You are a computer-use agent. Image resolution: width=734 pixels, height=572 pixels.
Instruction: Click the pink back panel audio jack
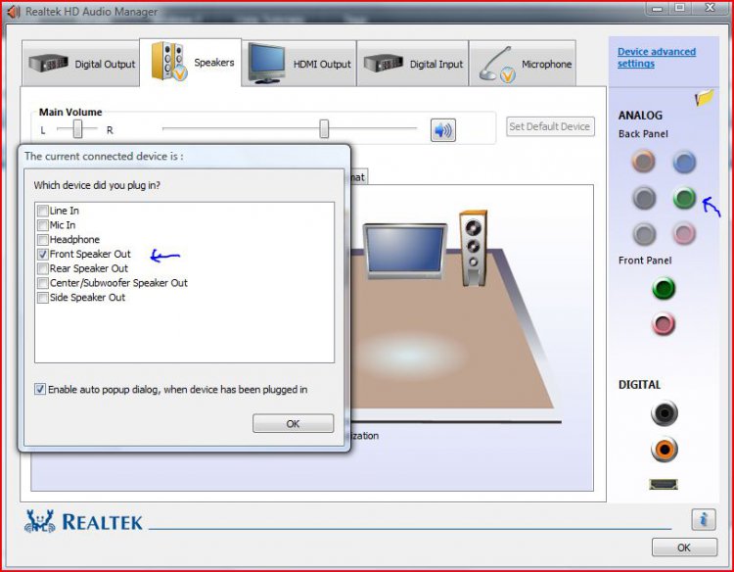click(x=684, y=233)
